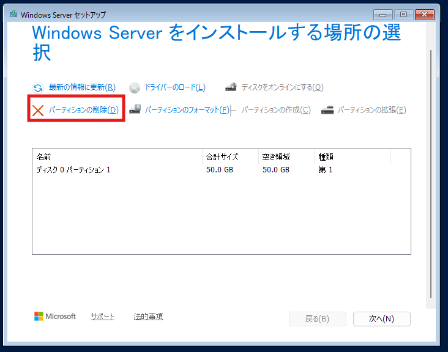Click the vertical scrollbar on the right
The image size is (448, 352).
point(431,174)
